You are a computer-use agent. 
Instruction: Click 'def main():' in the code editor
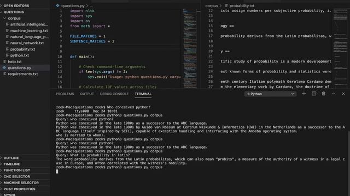(82, 57)
